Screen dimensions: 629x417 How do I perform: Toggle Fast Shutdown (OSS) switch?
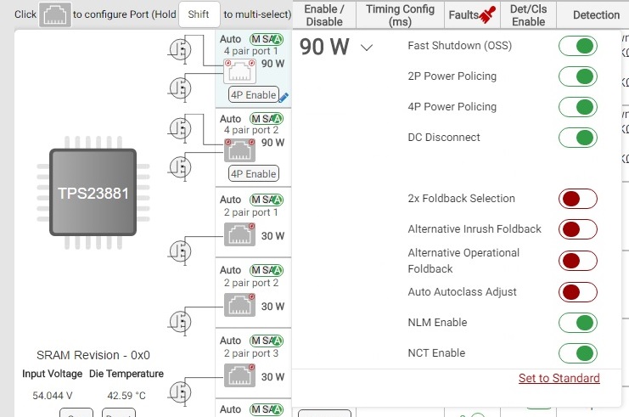click(578, 46)
